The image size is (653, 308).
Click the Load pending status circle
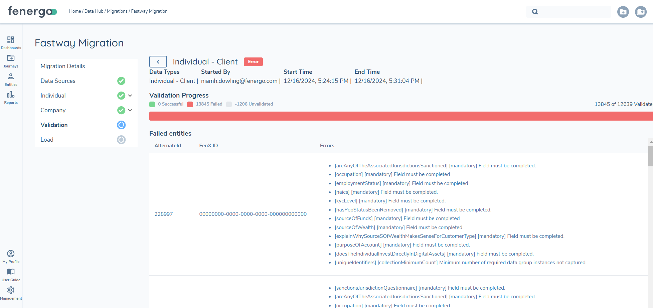pos(121,140)
